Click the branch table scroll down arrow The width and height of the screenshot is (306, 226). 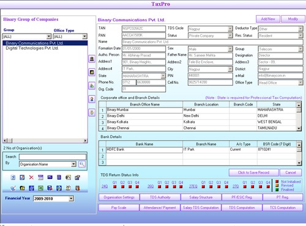(x=299, y=128)
